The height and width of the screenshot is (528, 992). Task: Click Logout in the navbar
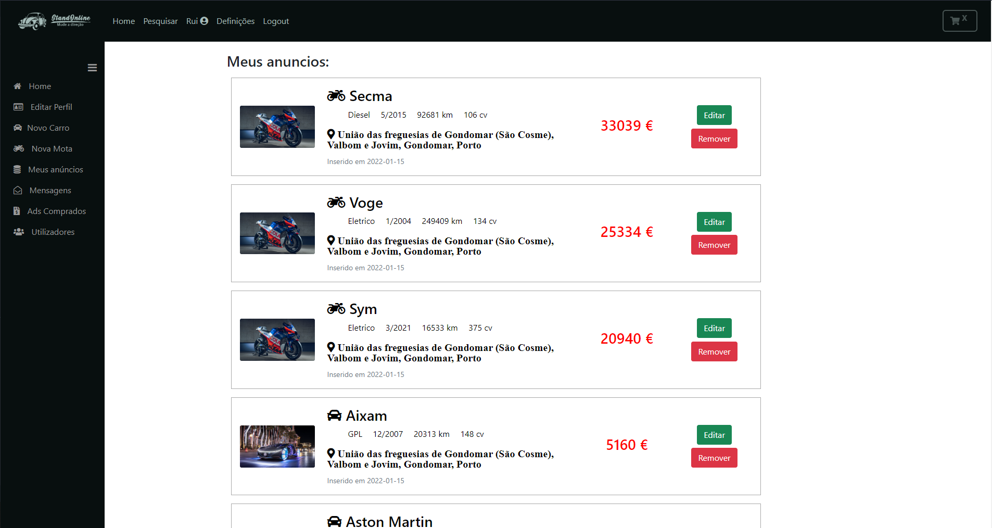(276, 21)
